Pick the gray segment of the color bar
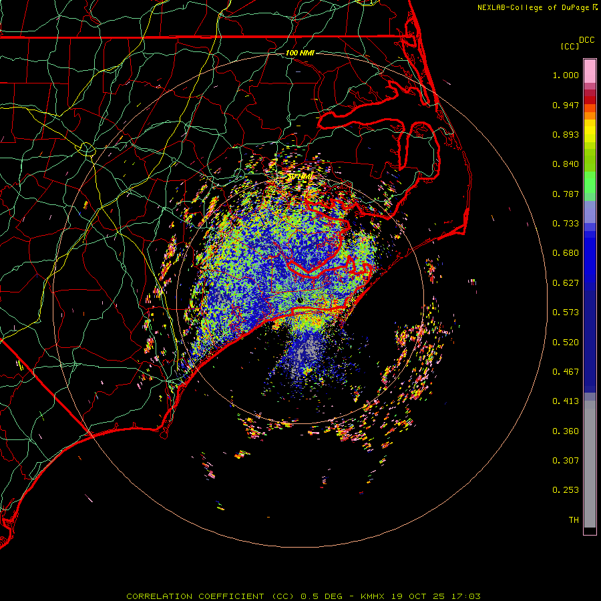601x601 pixels. [590, 464]
